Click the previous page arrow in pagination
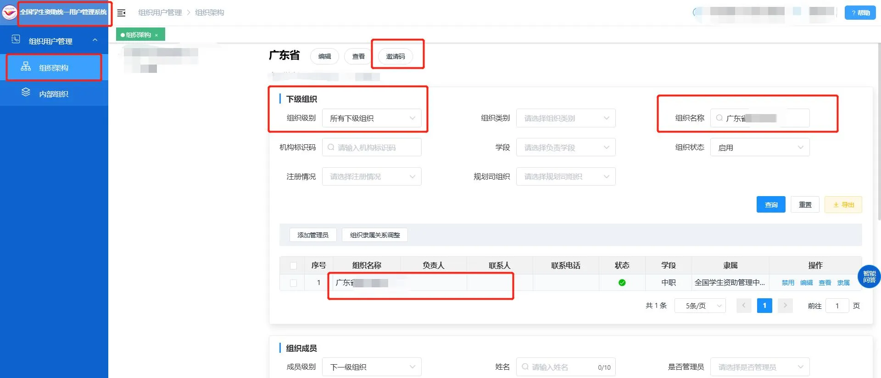This screenshot has height=378, width=881. 744,306
